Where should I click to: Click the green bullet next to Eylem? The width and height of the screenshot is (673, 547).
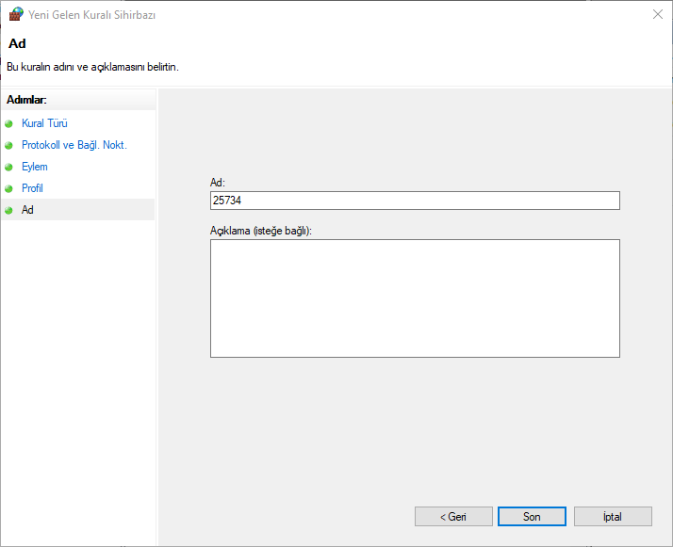pyautogui.click(x=9, y=167)
